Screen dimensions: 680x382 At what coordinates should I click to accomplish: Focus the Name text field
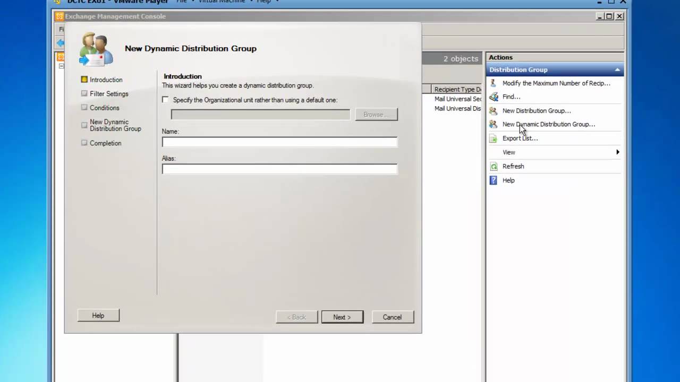[x=279, y=142]
